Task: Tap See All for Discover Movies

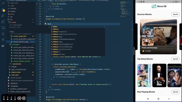Action: [175, 14]
